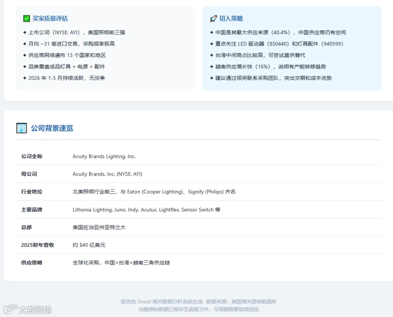Click the 公司全称 row label

(x=31, y=156)
